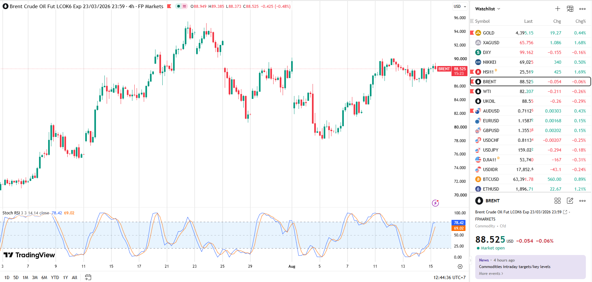This screenshot has width=592, height=282.
Task: Click the AUDUSD flag pair icon
Action: [x=478, y=111]
